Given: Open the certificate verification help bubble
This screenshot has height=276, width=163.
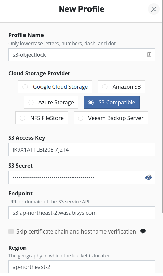Looking at the screenshot, I should (x=143, y=231).
